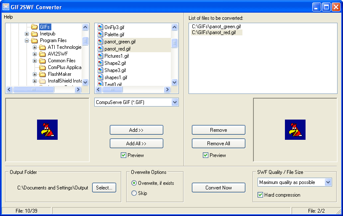Toggle the Preview checkbox under Add All
Viewport: 343px width, 216px height.
click(x=123, y=155)
